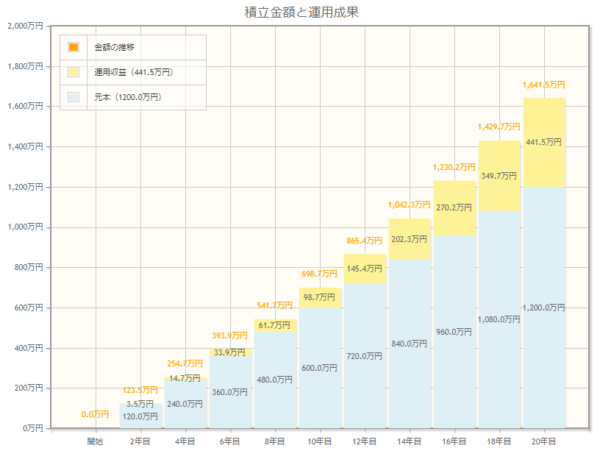The height and width of the screenshot is (451, 600).
Task: Click the orange 金額の推移 legend swatch
Action: 73,47
